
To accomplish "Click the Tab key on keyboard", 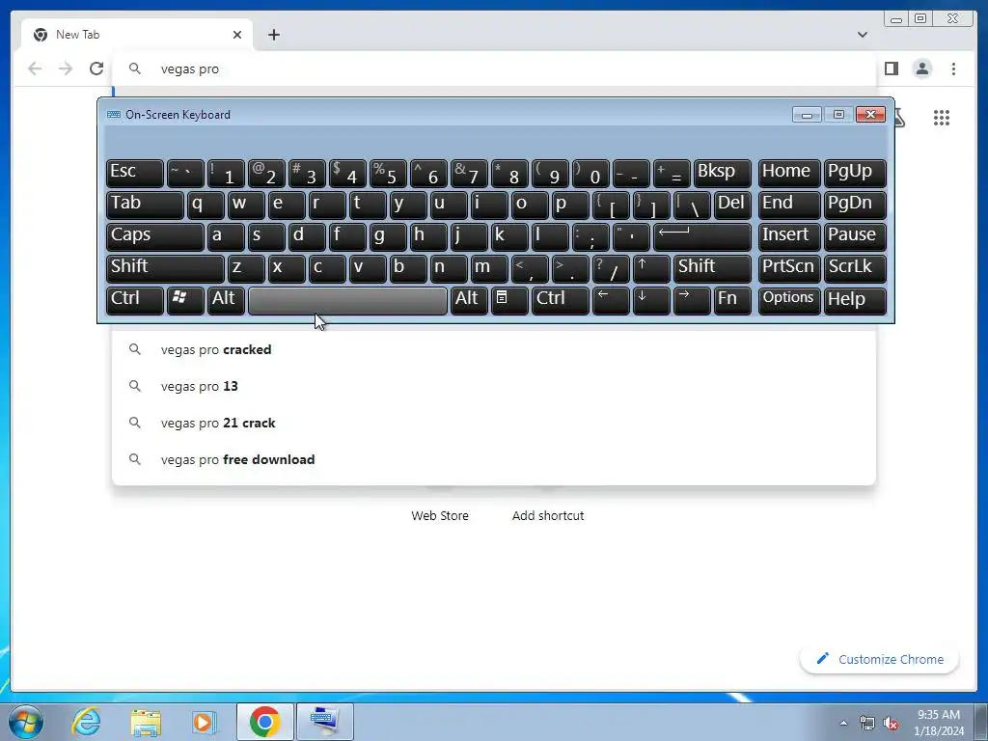I will pyautogui.click(x=145, y=205).
